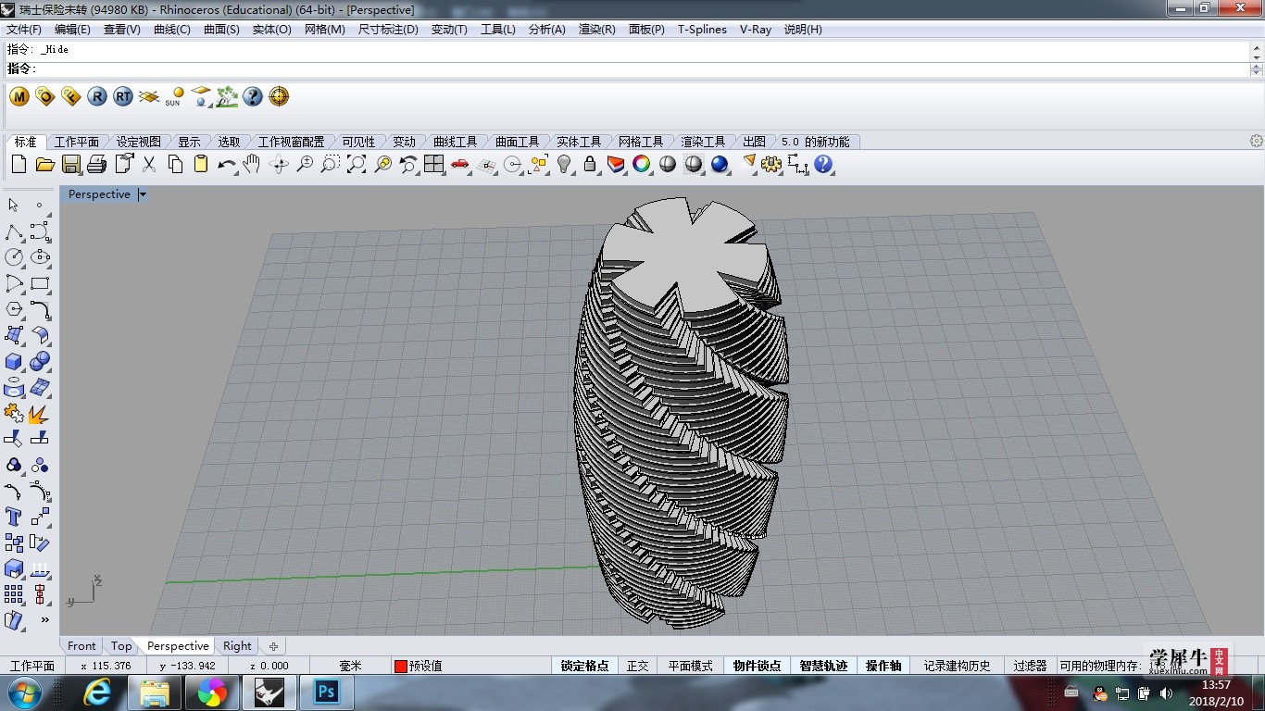The image size is (1265, 711).
Task: Click the padlock lock objects icon
Action: click(x=590, y=165)
